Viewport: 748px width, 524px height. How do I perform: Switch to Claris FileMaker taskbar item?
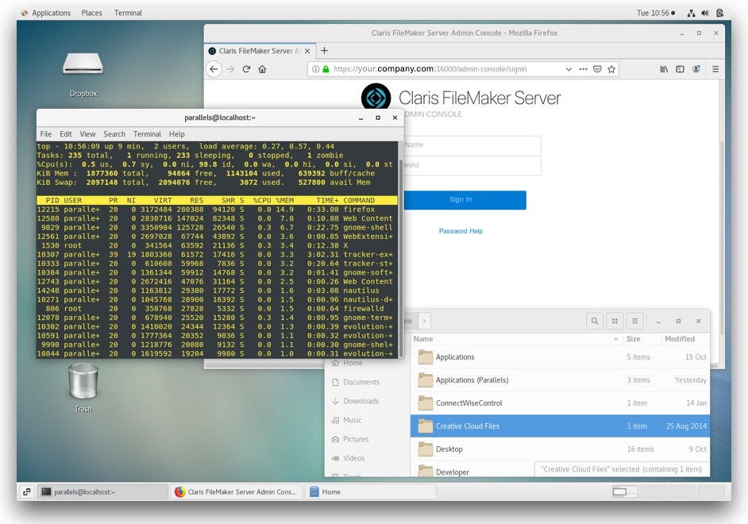point(237,491)
